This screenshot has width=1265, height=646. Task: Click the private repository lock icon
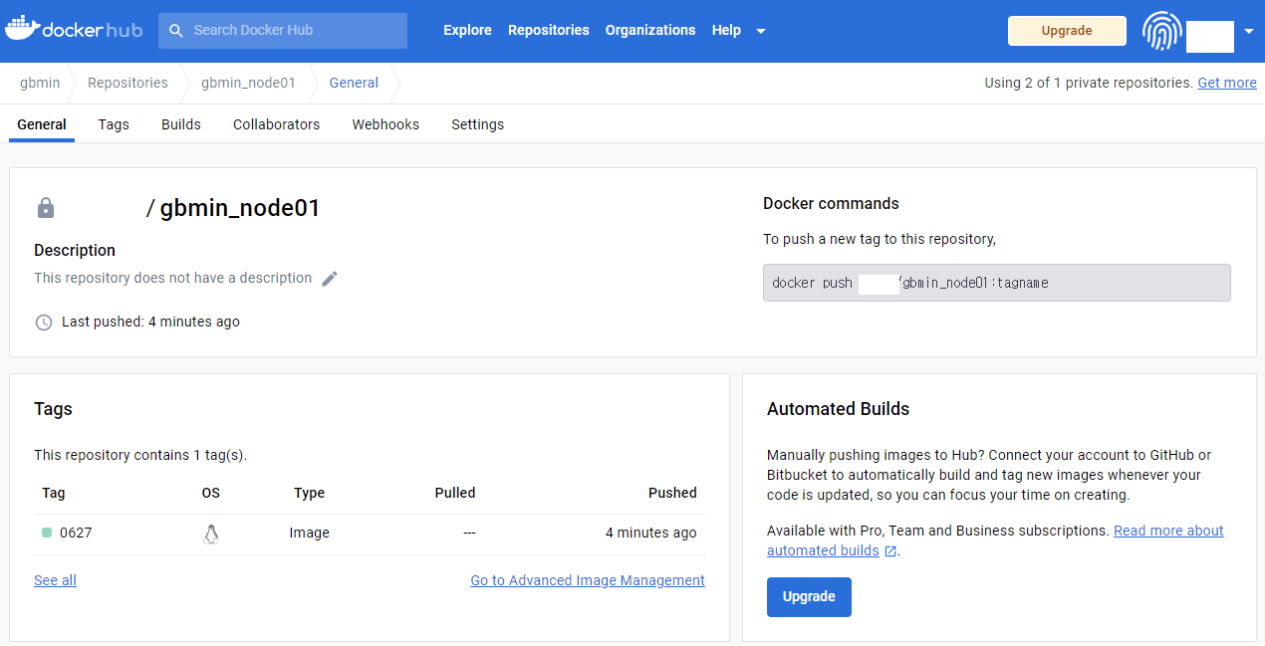[45, 208]
